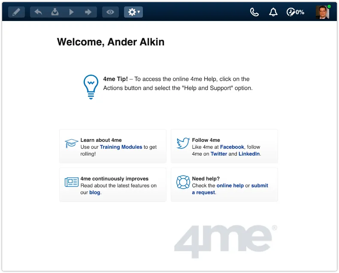Open the blog link

click(x=95, y=192)
